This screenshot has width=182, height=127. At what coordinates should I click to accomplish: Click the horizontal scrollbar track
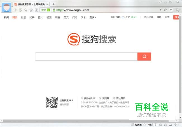click(x=86, y=121)
